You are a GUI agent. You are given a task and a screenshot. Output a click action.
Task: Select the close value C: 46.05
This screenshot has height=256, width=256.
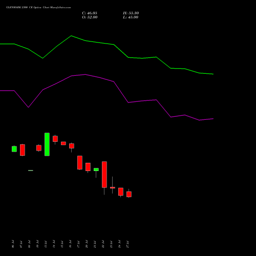coord(90,13)
